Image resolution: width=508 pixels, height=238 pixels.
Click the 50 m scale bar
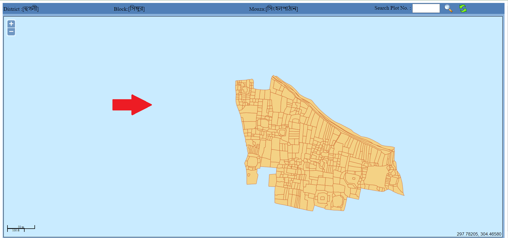click(21, 228)
